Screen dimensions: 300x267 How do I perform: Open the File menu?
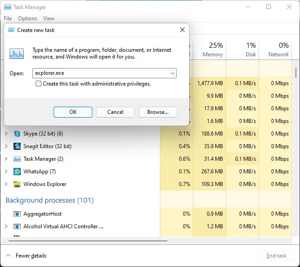[x=8, y=18]
